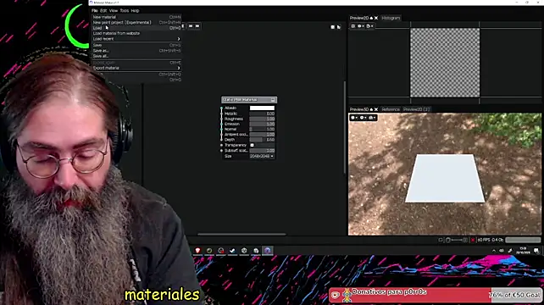Click the Preview2D reset view icon
The height and width of the screenshot is (305, 544).
tap(353, 26)
